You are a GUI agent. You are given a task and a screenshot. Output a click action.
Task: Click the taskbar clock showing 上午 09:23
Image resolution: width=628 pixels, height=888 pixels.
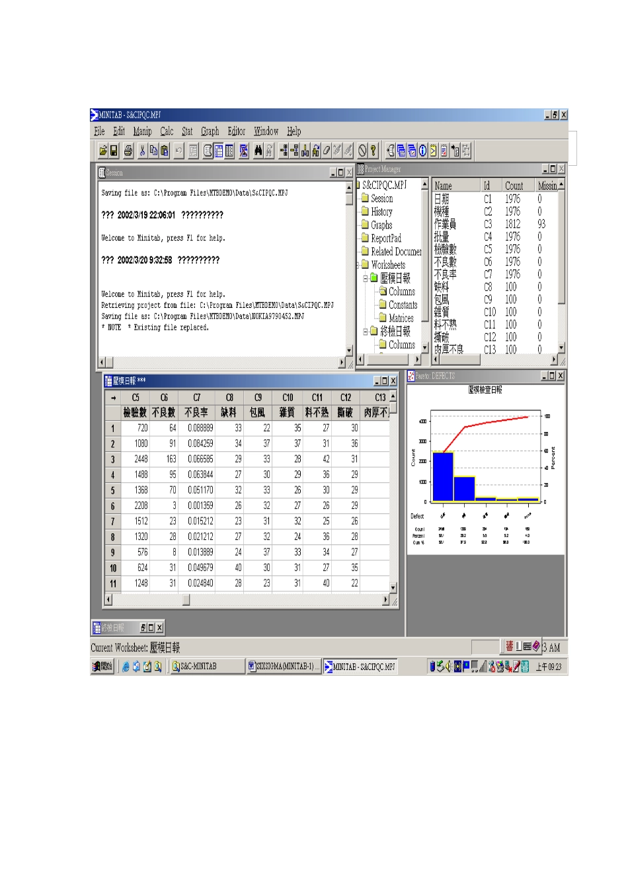coord(549,667)
